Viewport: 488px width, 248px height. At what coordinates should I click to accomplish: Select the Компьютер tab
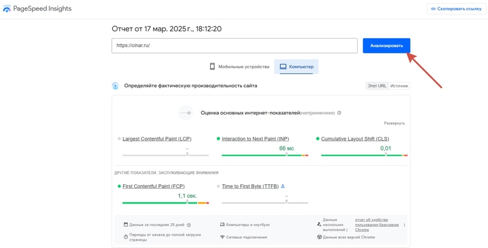[x=296, y=66]
